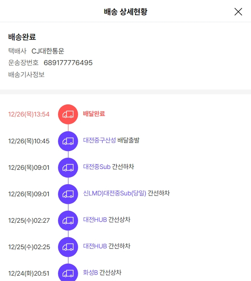Image resolution: width=251 pixels, height=281 pixels.
Task: Click the red 배달완료 status text
Action: pyautogui.click(x=94, y=114)
